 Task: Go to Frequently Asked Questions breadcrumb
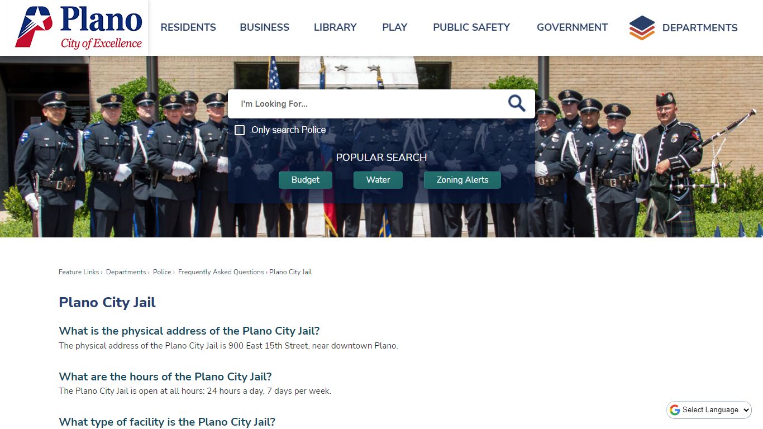221,272
